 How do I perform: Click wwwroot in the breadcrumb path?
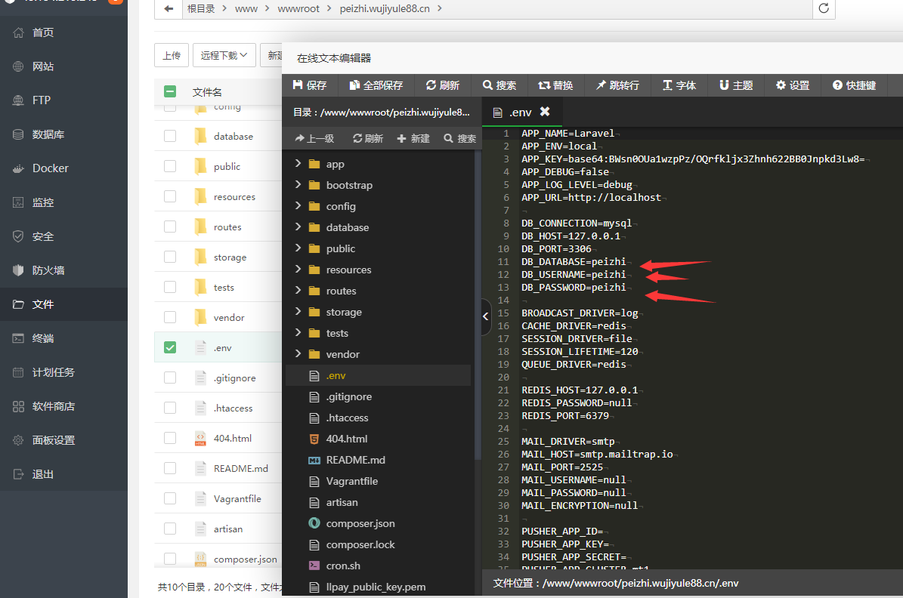pos(298,8)
